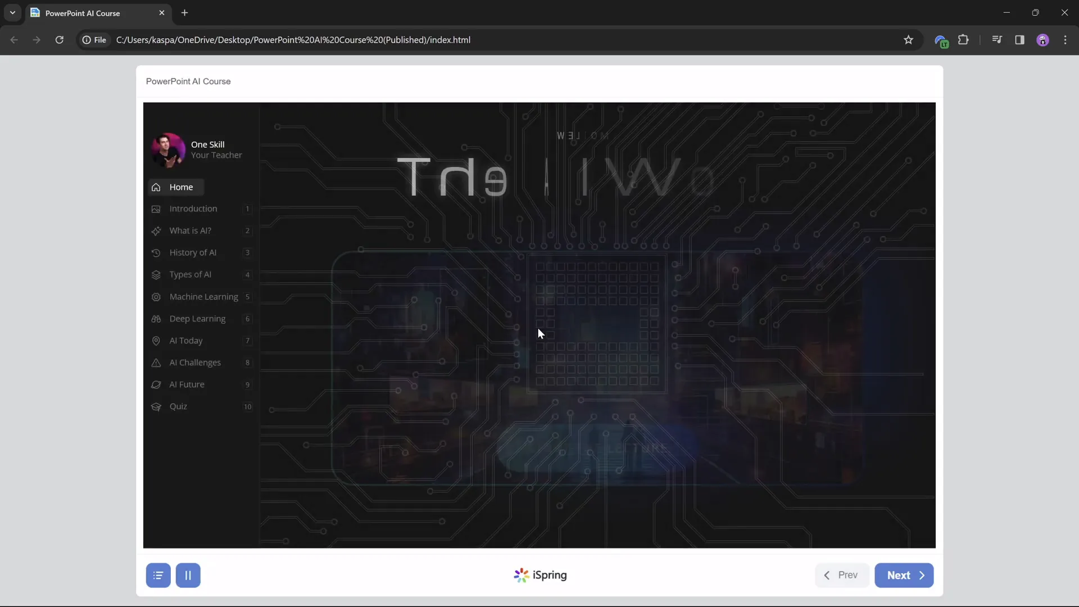Click the Machine Learning gear icon
Screen dimensions: 1079x607
[x=156, y=297]
